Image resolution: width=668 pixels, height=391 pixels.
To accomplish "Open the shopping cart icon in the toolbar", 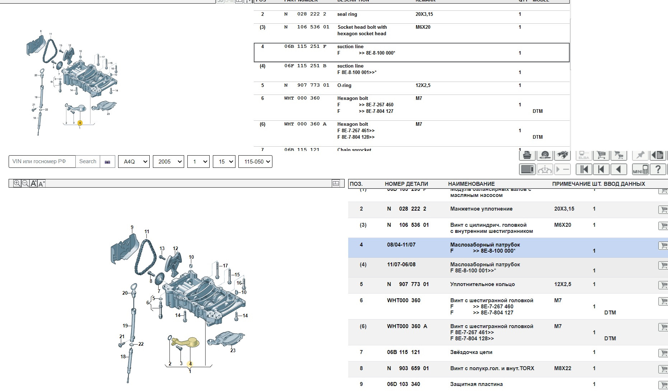I will click(x=601, y=155).
